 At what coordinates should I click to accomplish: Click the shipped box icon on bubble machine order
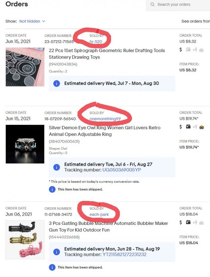(x=188, y=222)
